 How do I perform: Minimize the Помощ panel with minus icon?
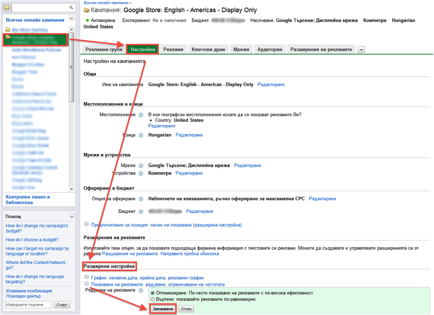(x=72, y=216)
